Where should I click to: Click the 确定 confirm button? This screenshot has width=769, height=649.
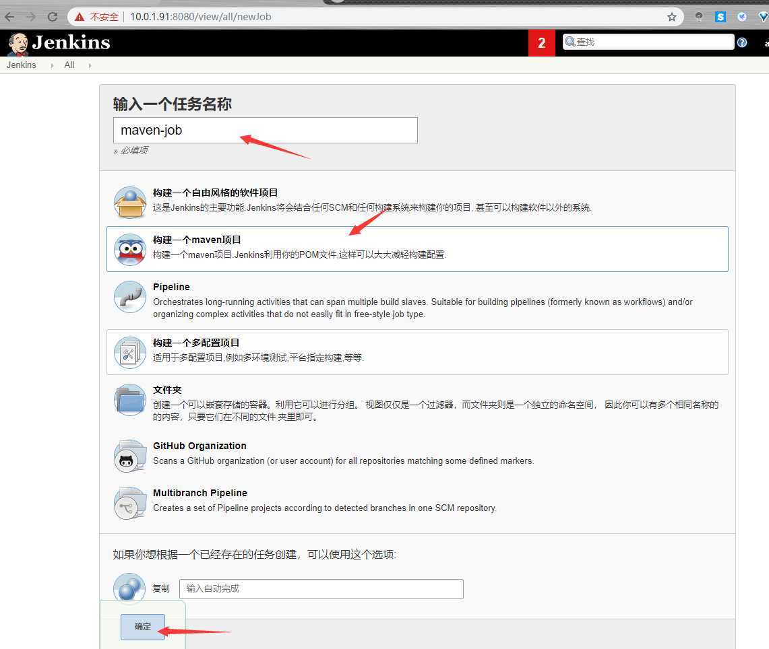[x=143, y=627]
